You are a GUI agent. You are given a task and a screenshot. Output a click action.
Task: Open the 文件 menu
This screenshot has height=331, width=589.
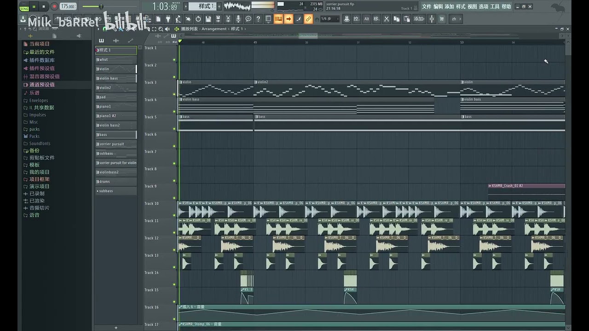427,6
